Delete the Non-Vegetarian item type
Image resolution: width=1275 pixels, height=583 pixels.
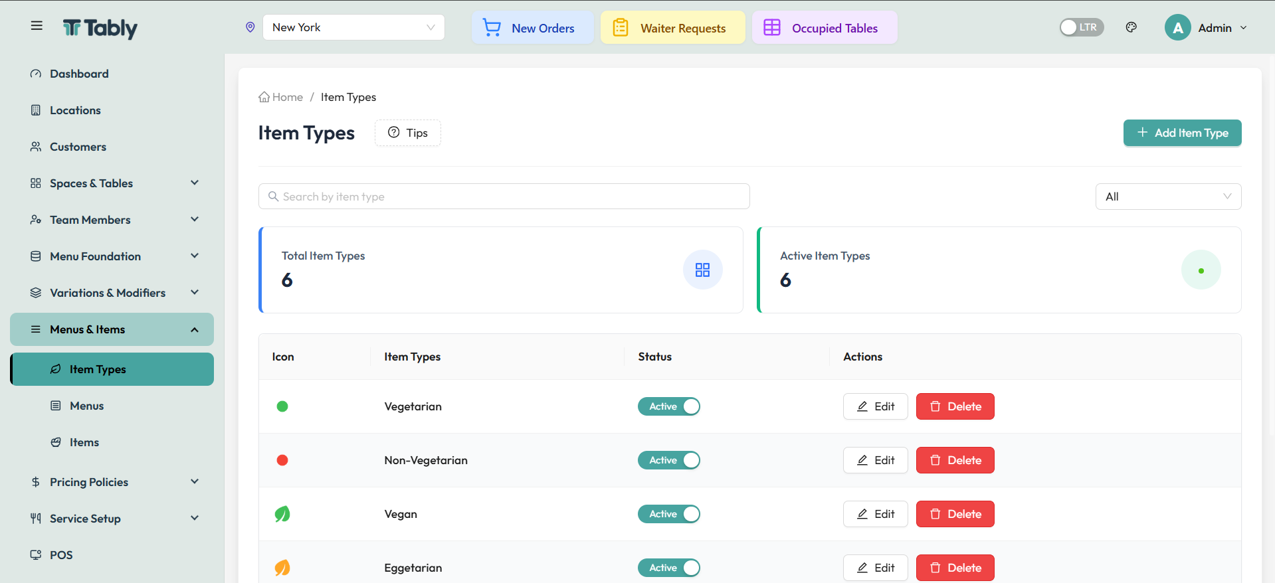[x=955, y=460]
